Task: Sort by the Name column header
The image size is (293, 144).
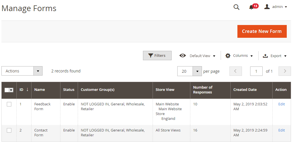Action: click(x=39, y=90)
